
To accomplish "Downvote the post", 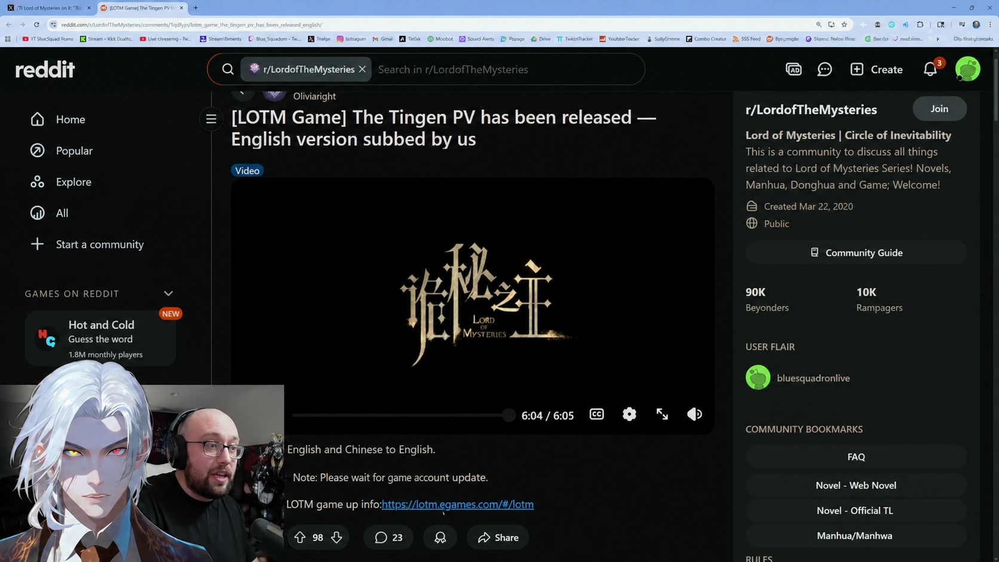I will [336, 538].
